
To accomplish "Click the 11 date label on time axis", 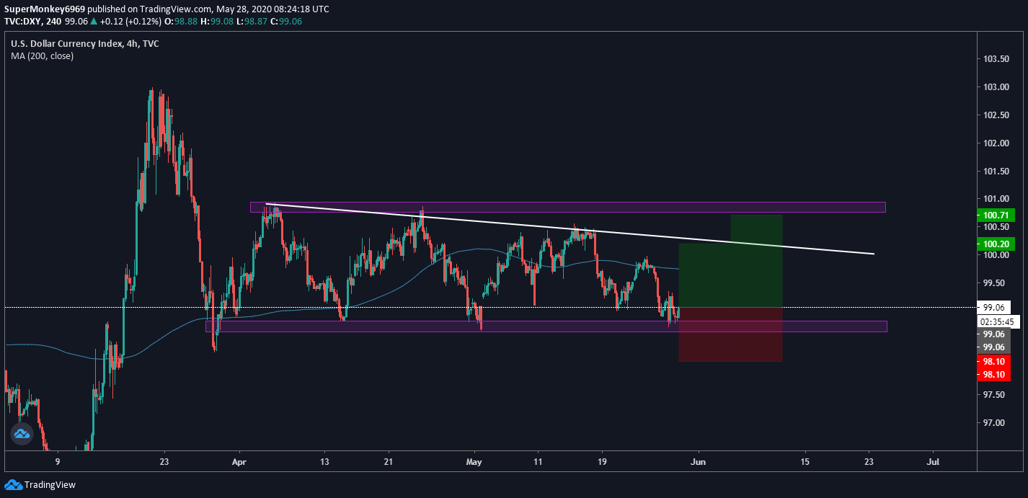I will coord(538,461).
